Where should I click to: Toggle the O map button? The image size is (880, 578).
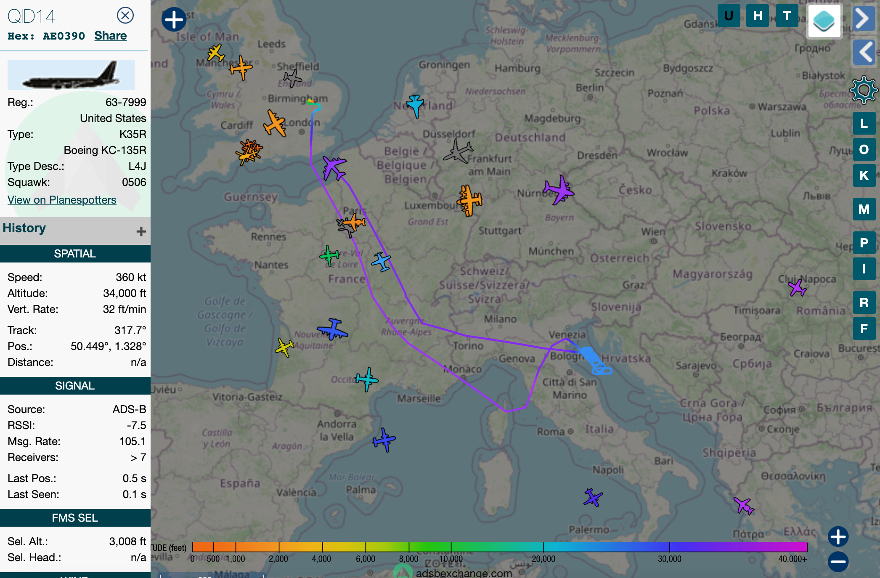coord(864,149)
